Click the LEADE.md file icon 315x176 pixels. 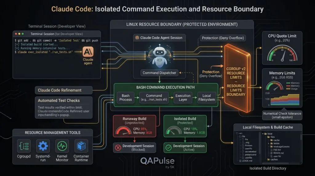click(x=240, y=161)
